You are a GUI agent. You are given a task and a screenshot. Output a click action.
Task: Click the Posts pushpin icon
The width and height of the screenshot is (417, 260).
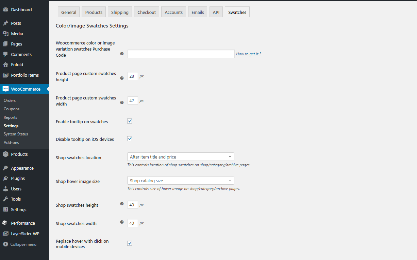tap(5, 23)
